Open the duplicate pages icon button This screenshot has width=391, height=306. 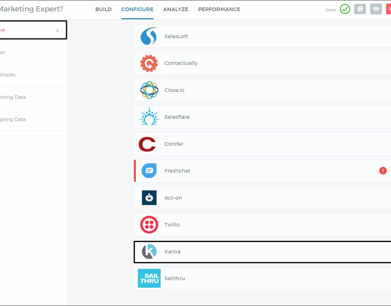[x=360, y=9]
